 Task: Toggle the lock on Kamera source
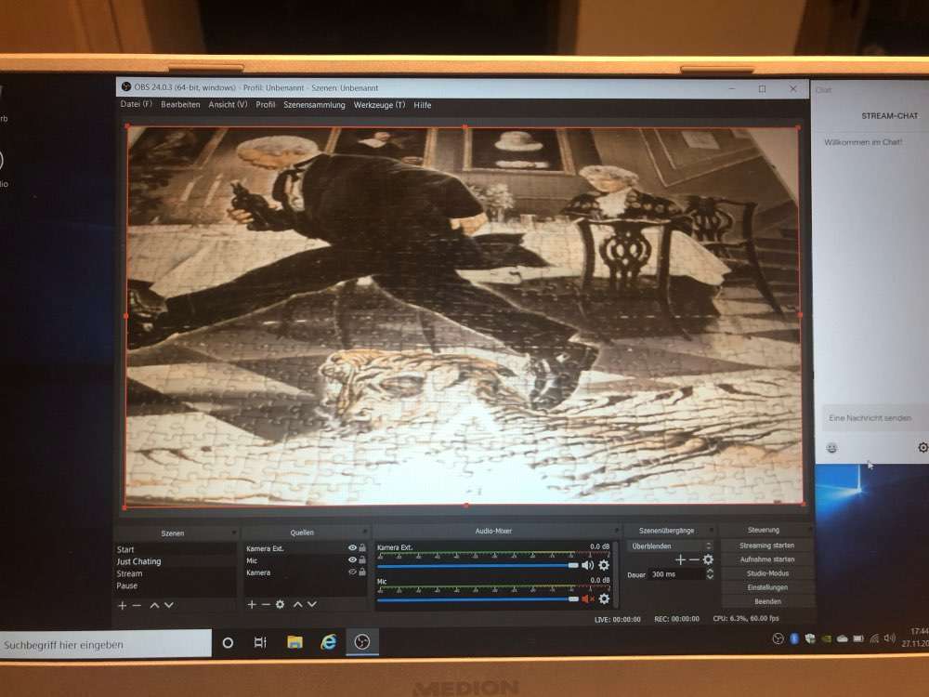click(x=361, y=572)
